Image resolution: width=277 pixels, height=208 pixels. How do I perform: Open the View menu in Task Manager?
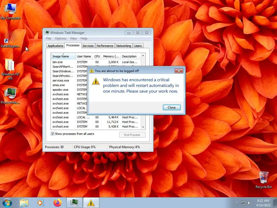click(x=73, y=38)
